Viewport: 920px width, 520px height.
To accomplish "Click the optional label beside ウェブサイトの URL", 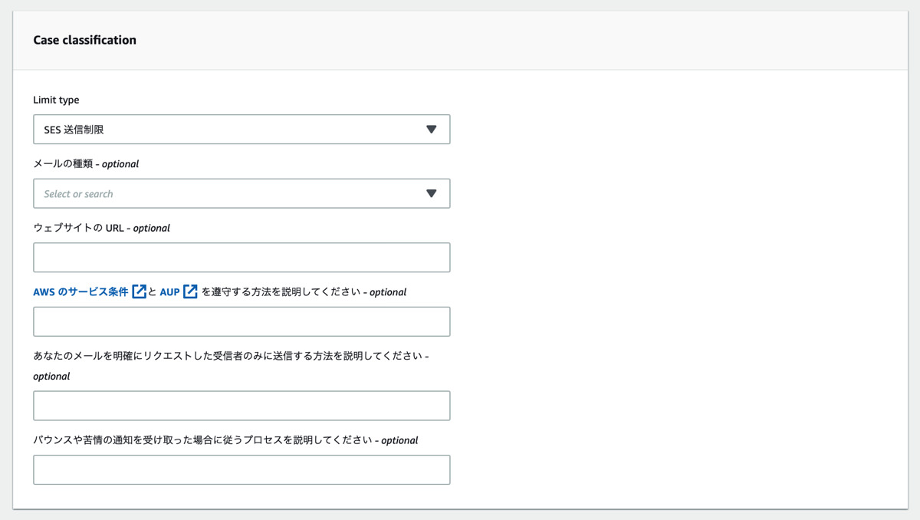I will 151,228.
